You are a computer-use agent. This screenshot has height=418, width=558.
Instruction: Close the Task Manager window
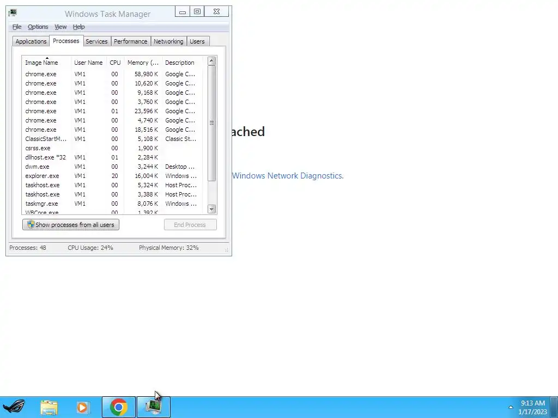coord(217,12)
